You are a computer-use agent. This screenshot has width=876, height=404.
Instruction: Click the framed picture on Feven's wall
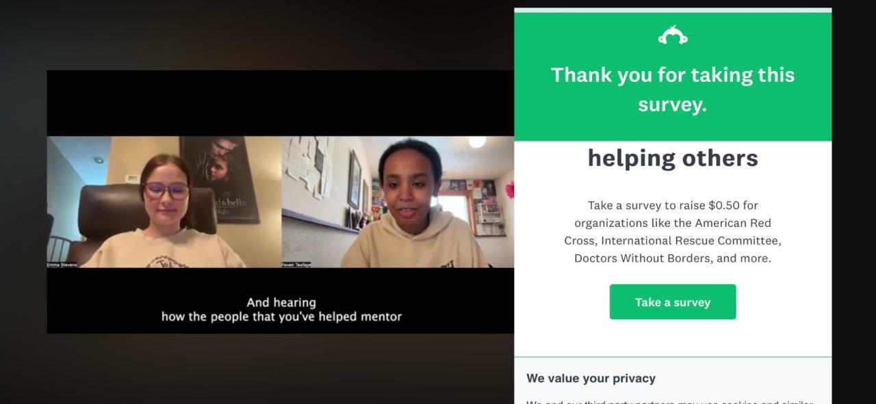click(355, 179)
